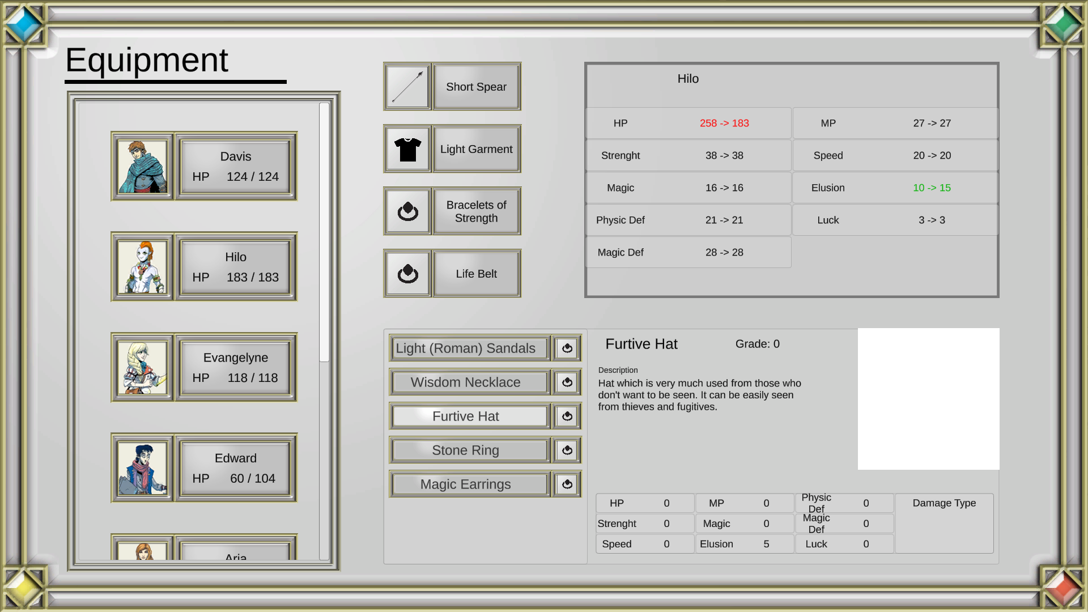
Task: Click ring icon next to Wisdom Necklace
Action: [567, 382]
